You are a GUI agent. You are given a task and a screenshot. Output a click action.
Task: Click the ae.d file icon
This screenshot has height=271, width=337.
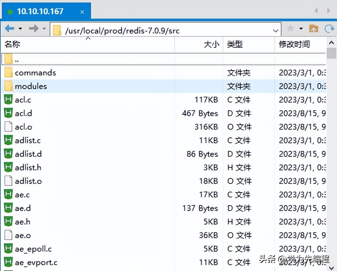[x=8, y=208]
